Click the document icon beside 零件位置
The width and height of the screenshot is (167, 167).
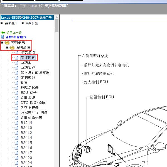(17, 57)
